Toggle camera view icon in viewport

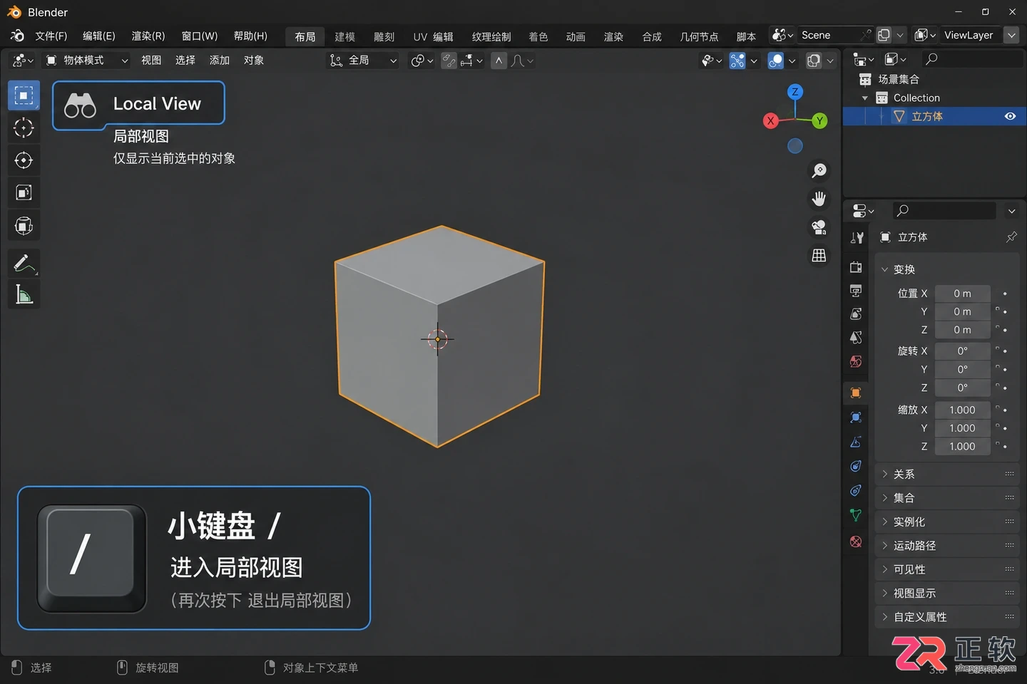819,227
